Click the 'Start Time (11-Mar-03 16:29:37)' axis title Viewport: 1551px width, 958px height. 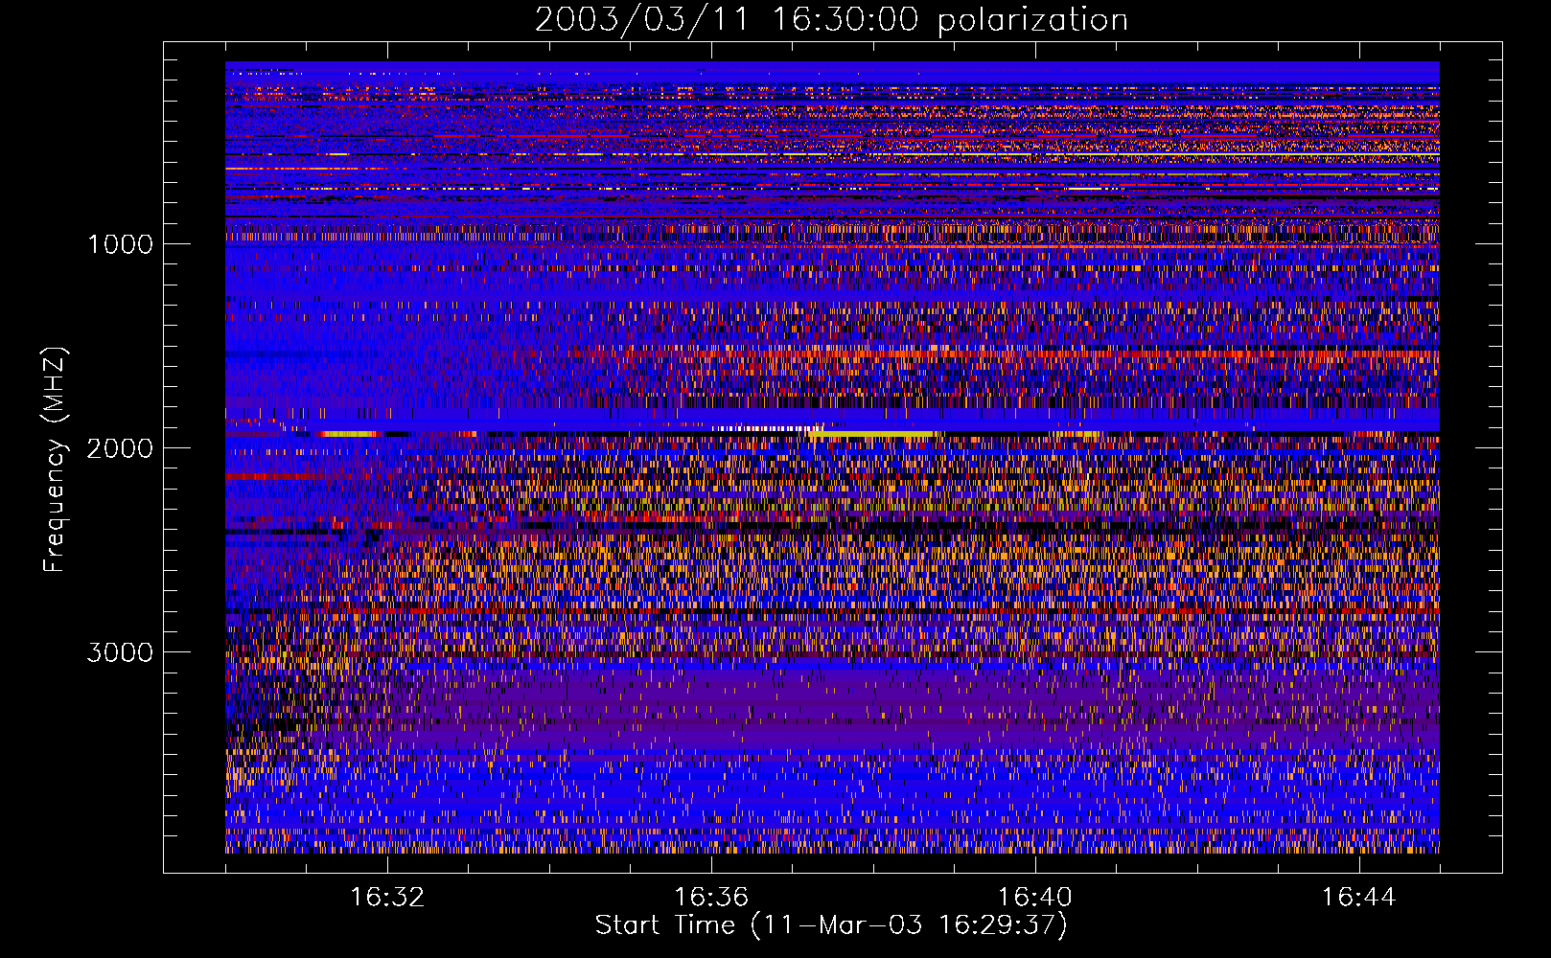pyautogui.click(x=831, y=925)
